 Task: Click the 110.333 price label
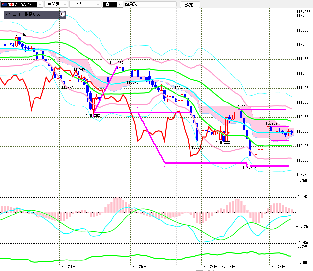click(223, 143)
